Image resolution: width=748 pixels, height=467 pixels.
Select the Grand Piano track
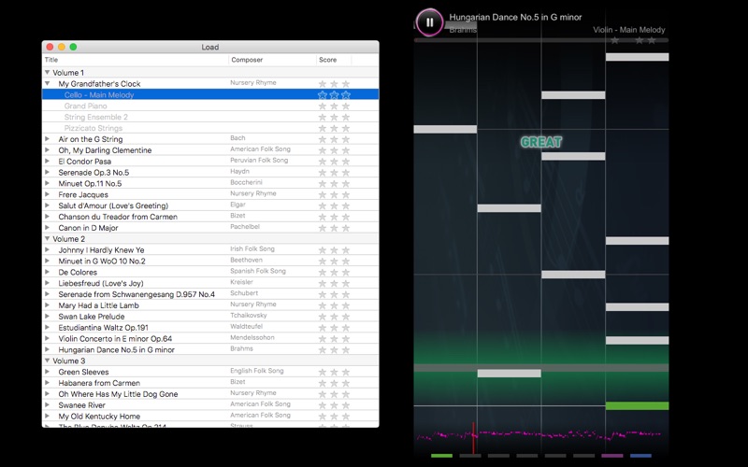point(85,106)
